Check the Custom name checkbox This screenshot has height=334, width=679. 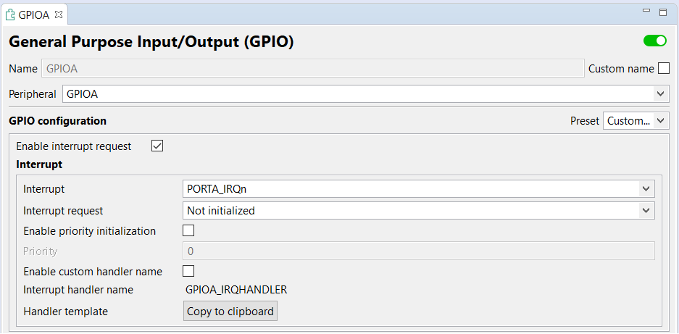point(663,69)
